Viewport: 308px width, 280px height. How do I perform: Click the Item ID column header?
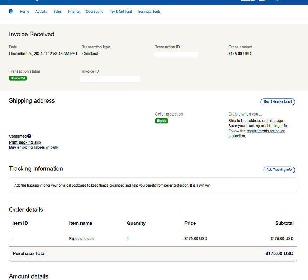(20, 223)
